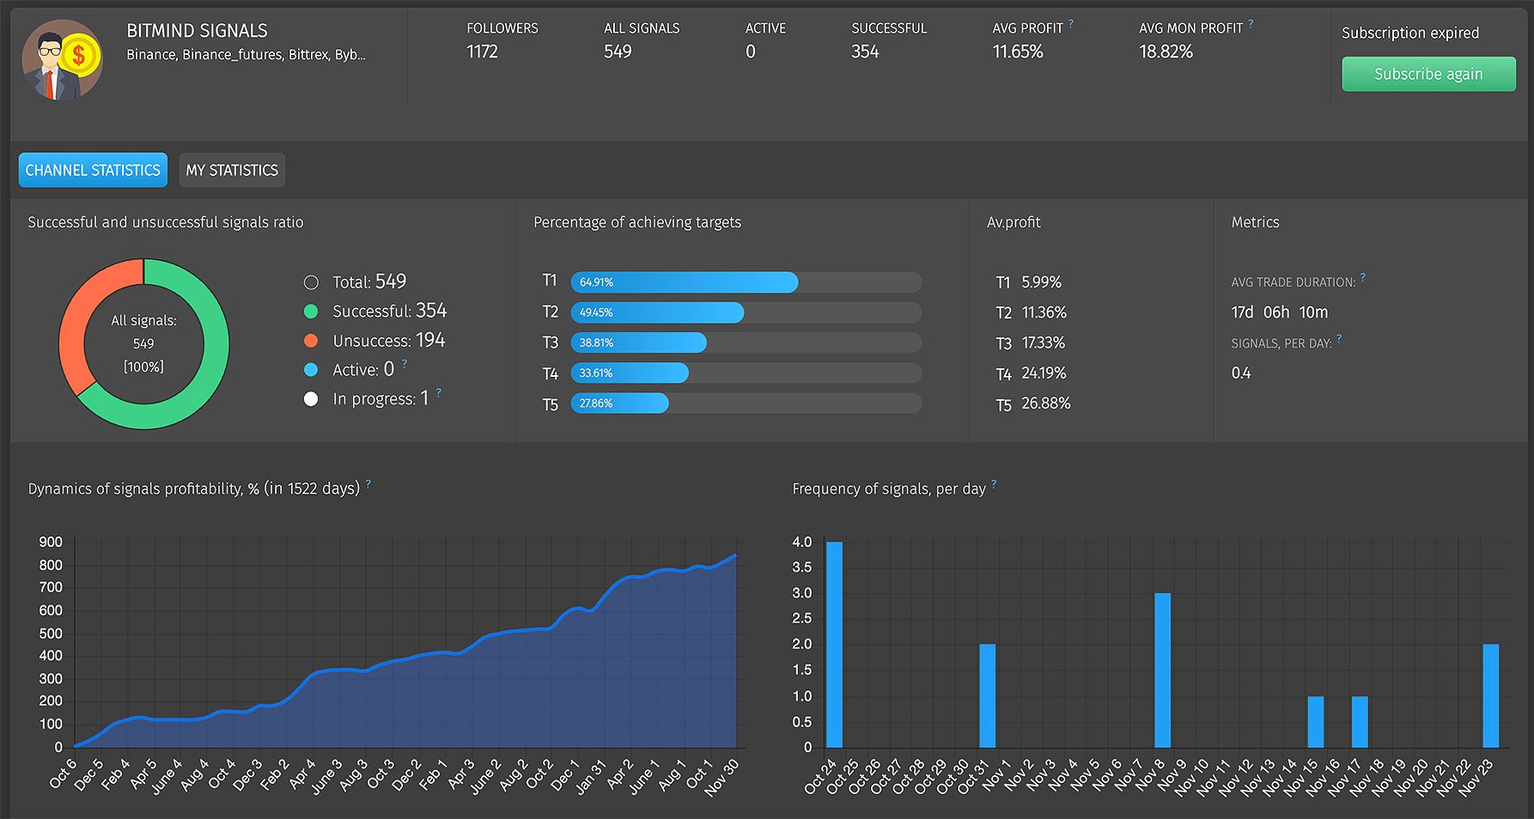Click the Nov 17 frequency bar
The image size is (1534, 819).
click(1360, 721)
